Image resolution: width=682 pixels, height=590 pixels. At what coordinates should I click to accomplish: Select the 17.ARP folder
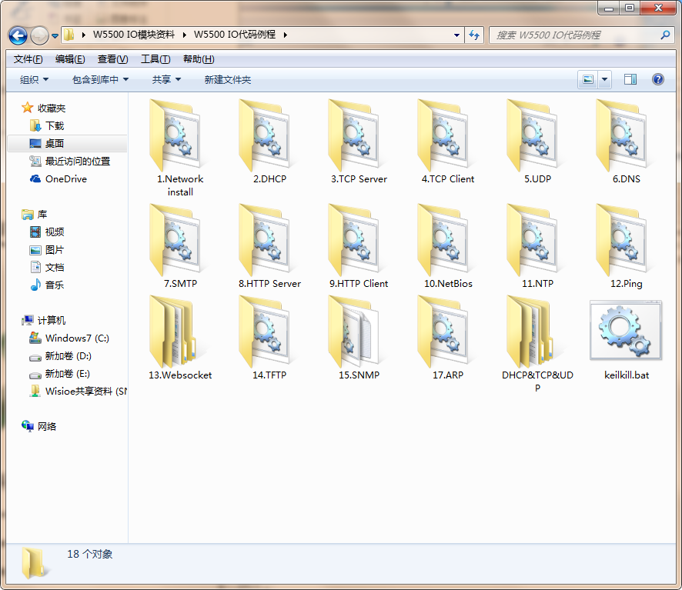coord(447,338)
